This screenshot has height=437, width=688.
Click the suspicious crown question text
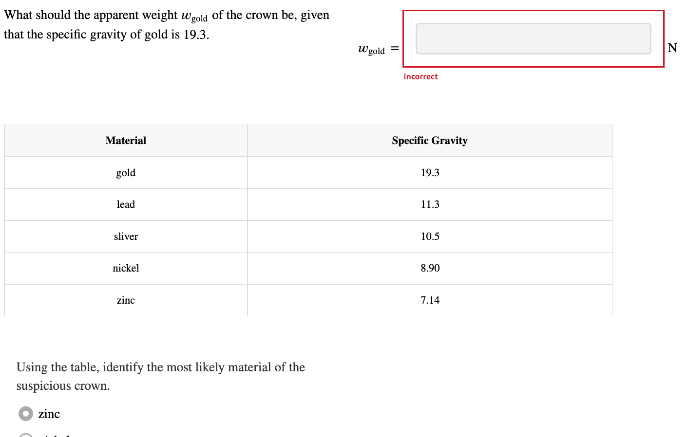[160, 376]
